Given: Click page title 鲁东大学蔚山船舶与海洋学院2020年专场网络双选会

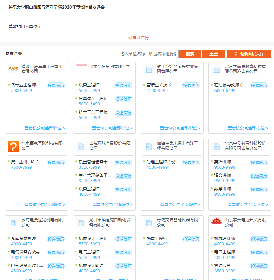Looking at the screenshot, I should 56,7.
